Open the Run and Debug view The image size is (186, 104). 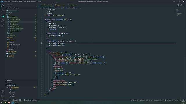(x=2, y=21)
